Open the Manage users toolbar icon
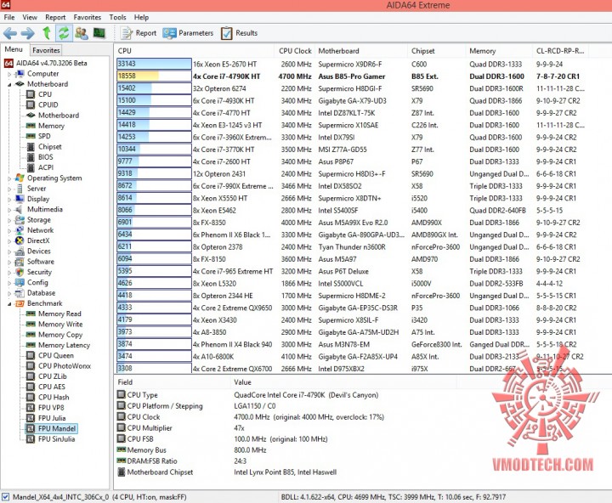612x503 pixels. pos(82,33)
